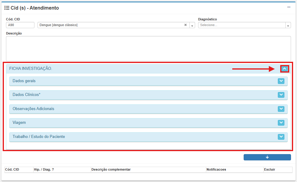Click the Excluir column header
The height and width of the screenshot is (182, 297).
(269, 170)
